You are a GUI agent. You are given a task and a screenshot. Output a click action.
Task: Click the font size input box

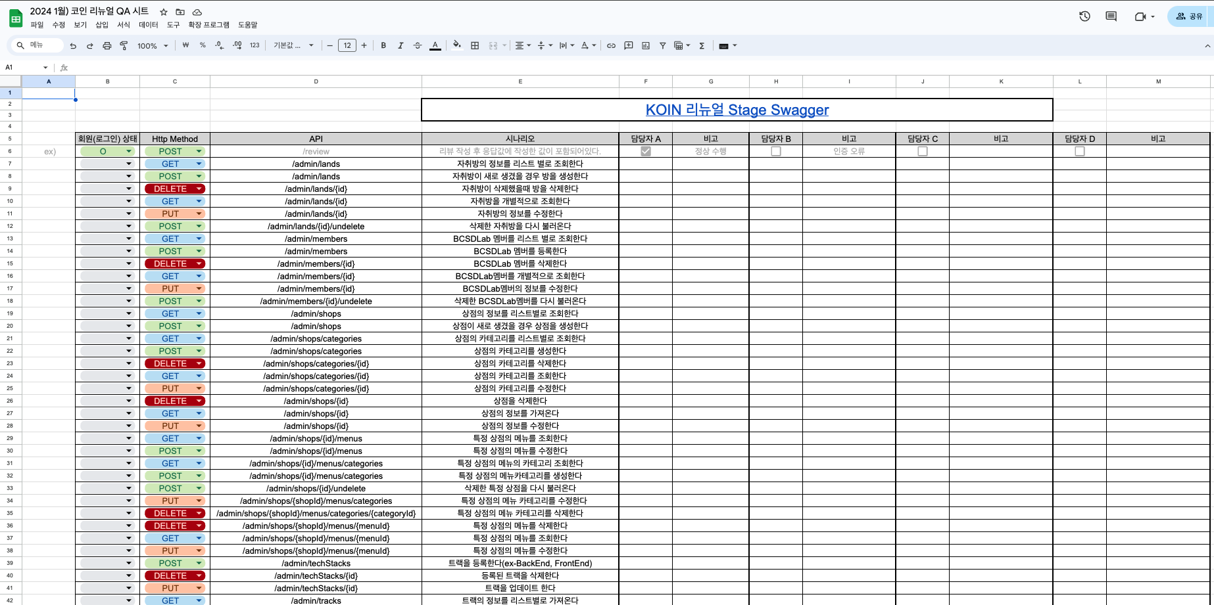pyautogui.click(x=347, y=45)
